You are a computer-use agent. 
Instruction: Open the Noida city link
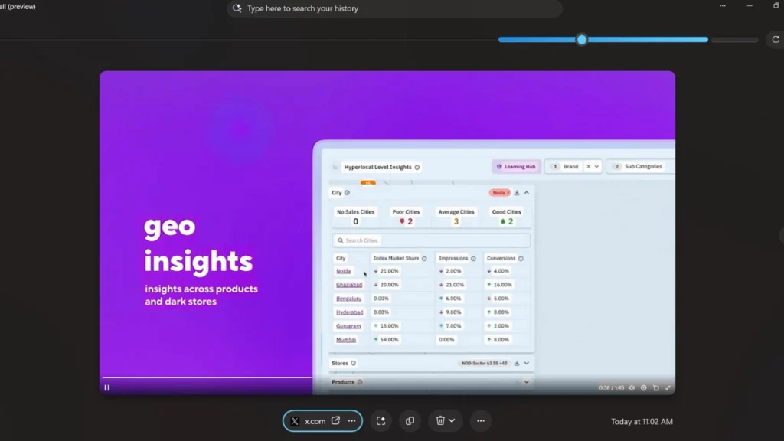tap(344, 271)
